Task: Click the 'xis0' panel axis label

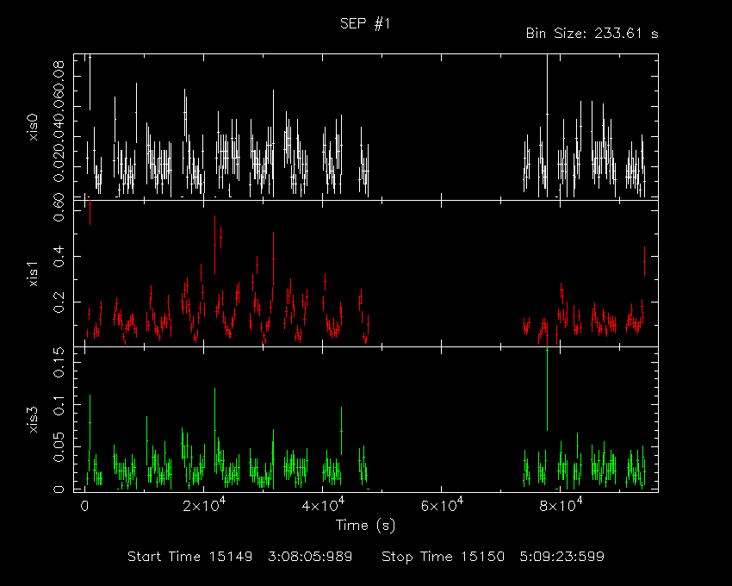Action: click(x=33, y=127)
